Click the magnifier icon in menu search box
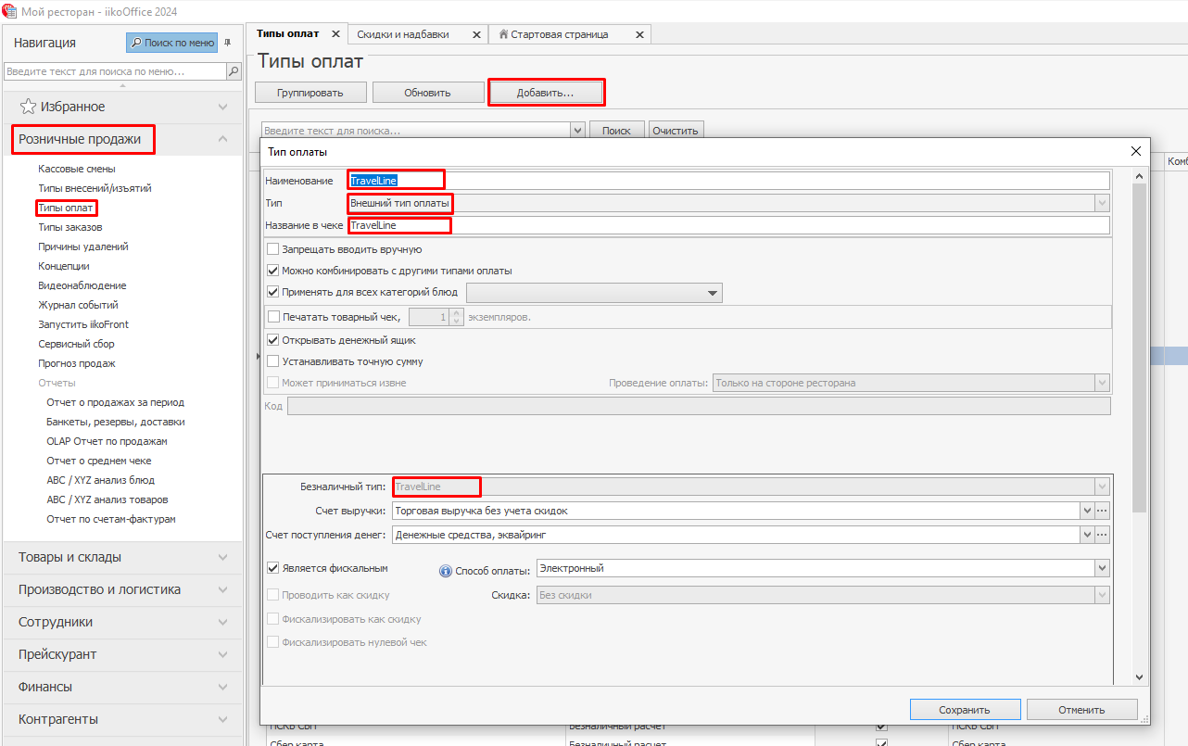Image resolution: width=1188 pixels, height=746 pixels. (x=234, y=71)
